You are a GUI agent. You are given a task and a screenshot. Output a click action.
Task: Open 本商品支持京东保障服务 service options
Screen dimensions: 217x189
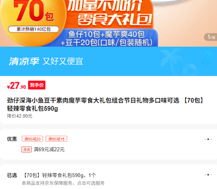point(63,183)
